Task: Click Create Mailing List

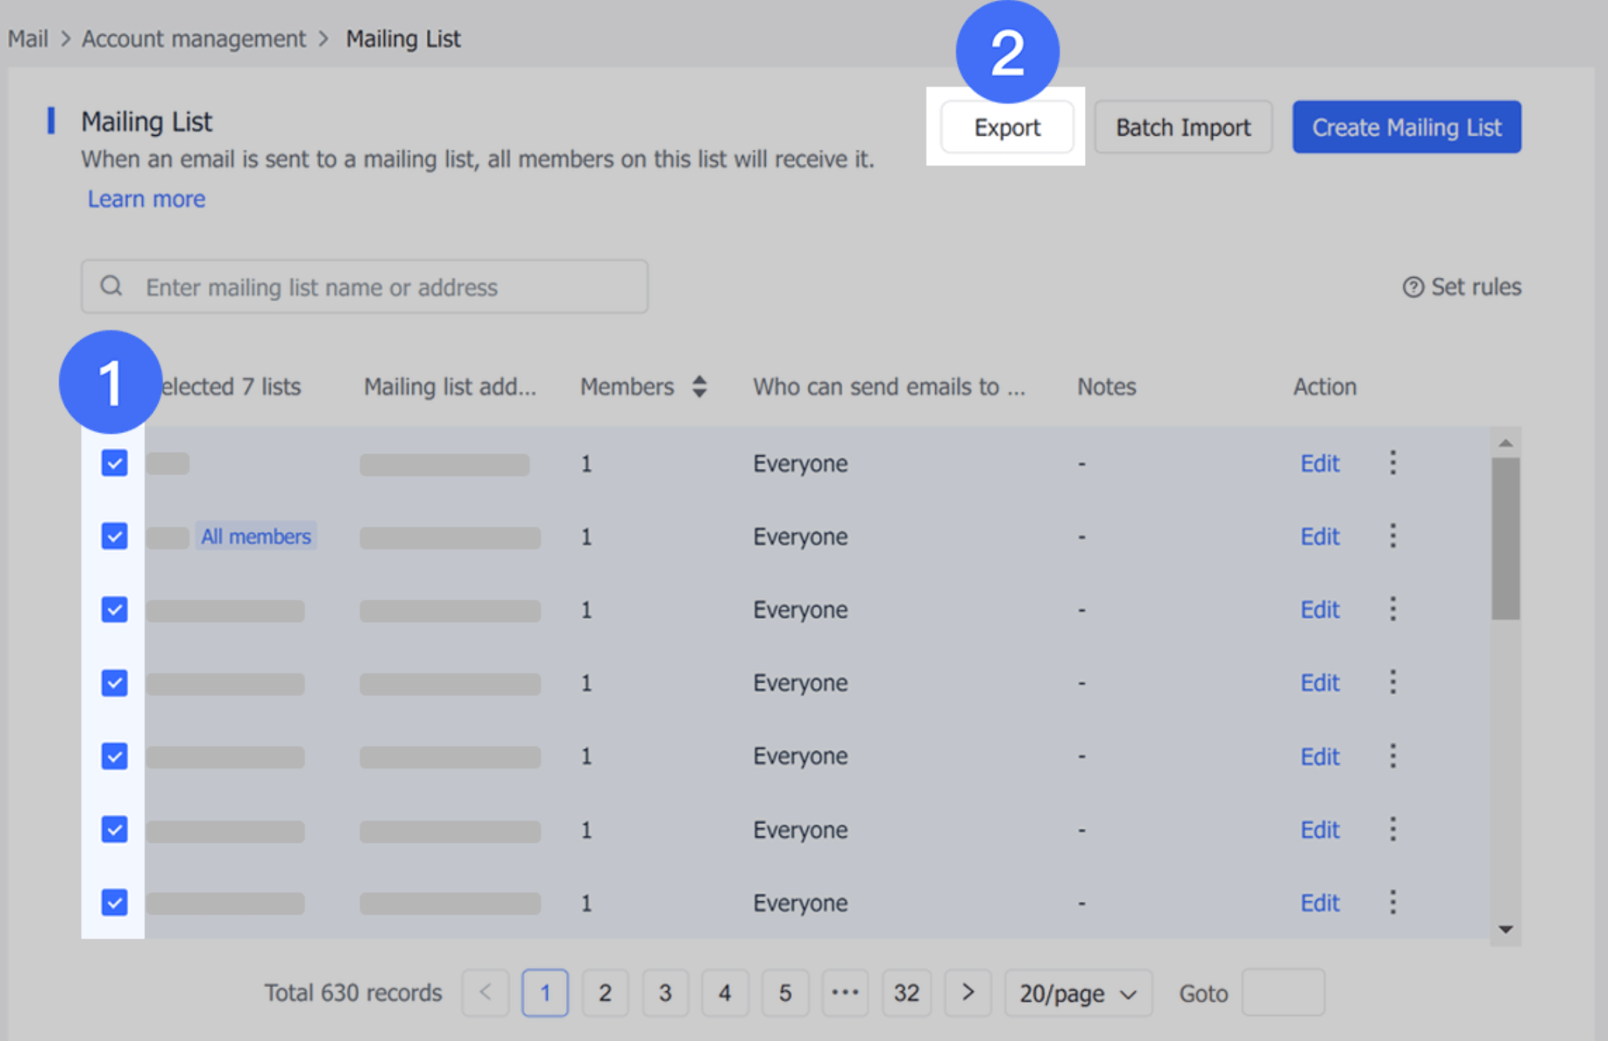Action: click(x=1407, y=127)
